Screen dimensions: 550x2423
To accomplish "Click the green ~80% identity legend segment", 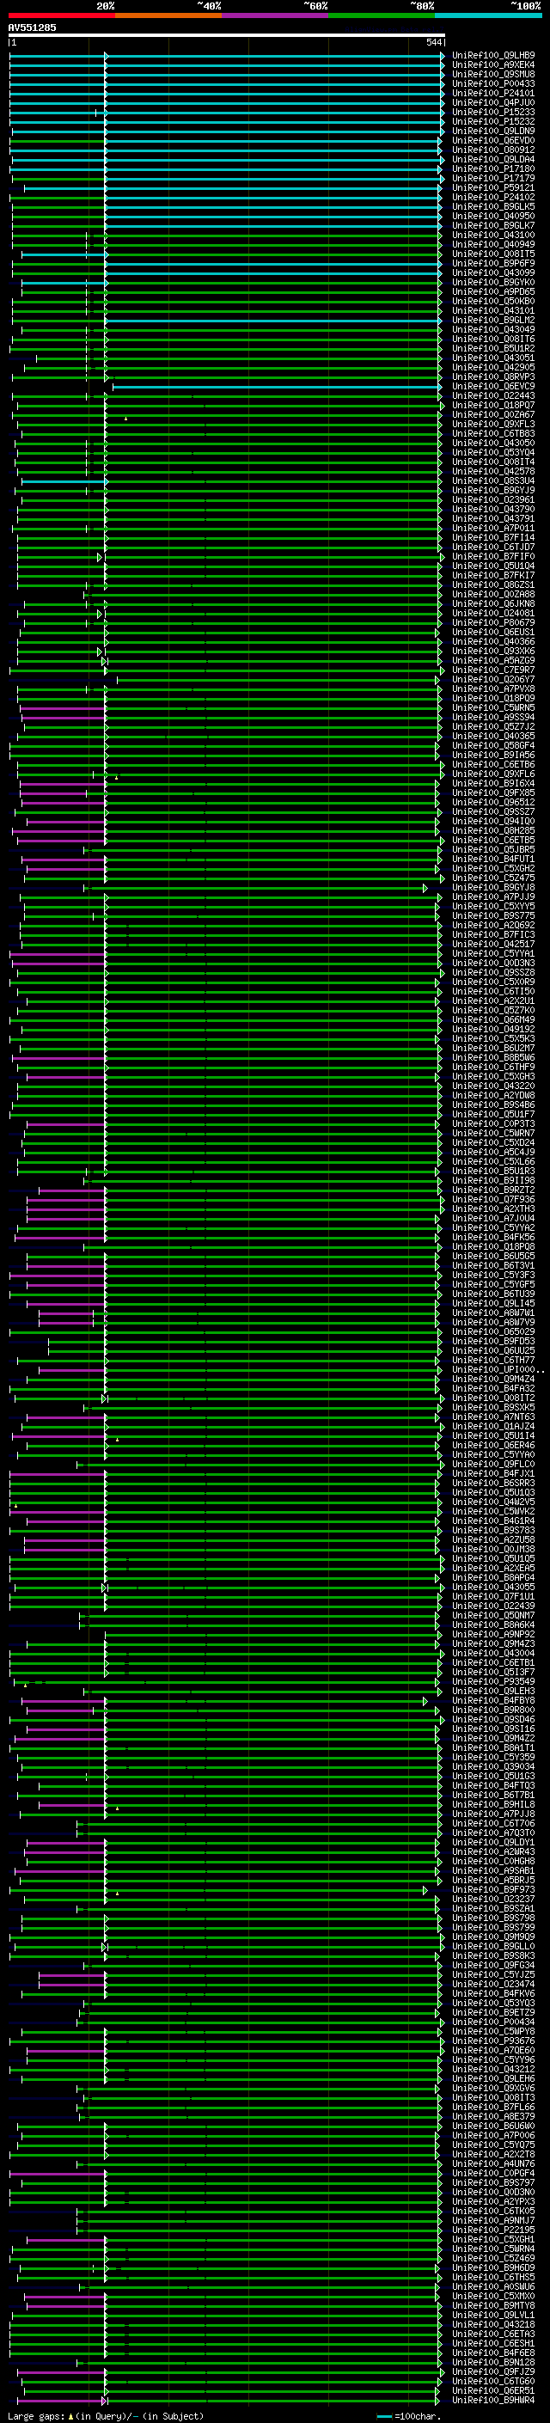I will 382,15.
